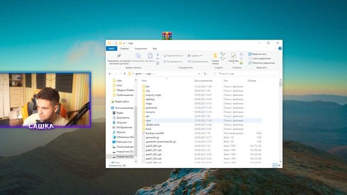Click Снять выделение
This screenshot has height=195, width=347.
[x=259, y=58]
